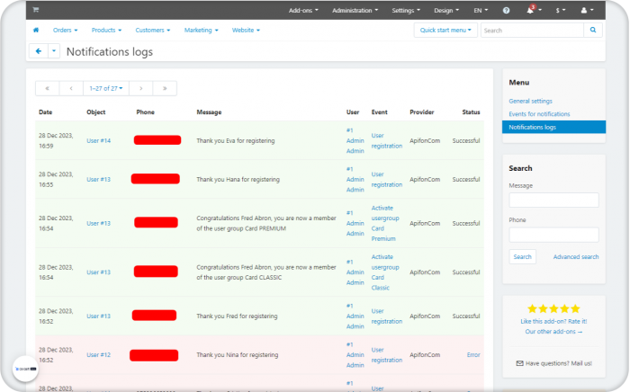Focus the Message search field
630x392 pixels.
click(x=553, y=200)
